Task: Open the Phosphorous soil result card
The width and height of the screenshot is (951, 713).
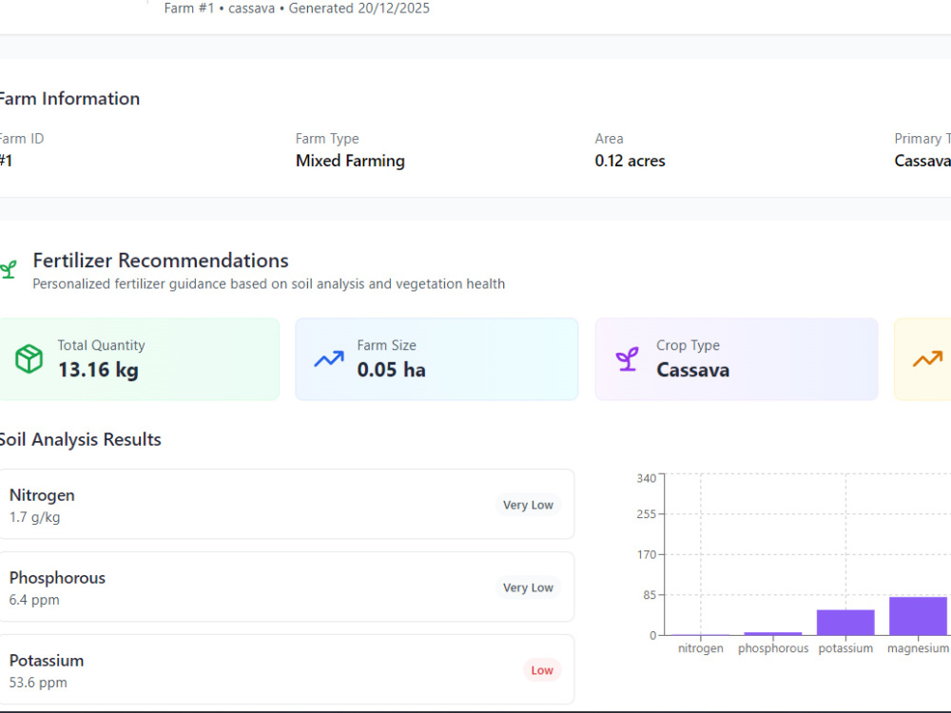Action: (286, 587)
